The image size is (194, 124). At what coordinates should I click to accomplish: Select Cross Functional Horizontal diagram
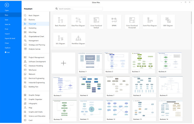coord(132,22)
